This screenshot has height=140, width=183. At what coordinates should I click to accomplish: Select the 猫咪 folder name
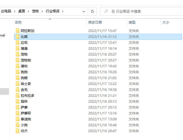[24, 102]
